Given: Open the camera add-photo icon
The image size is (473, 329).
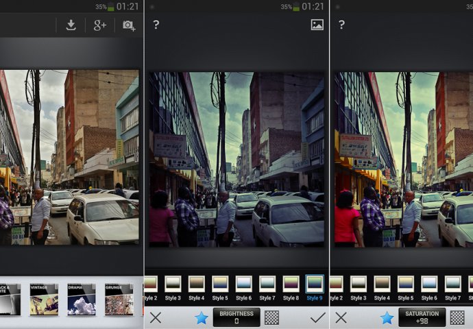Looking at the screenshot, I should (128, 25).
